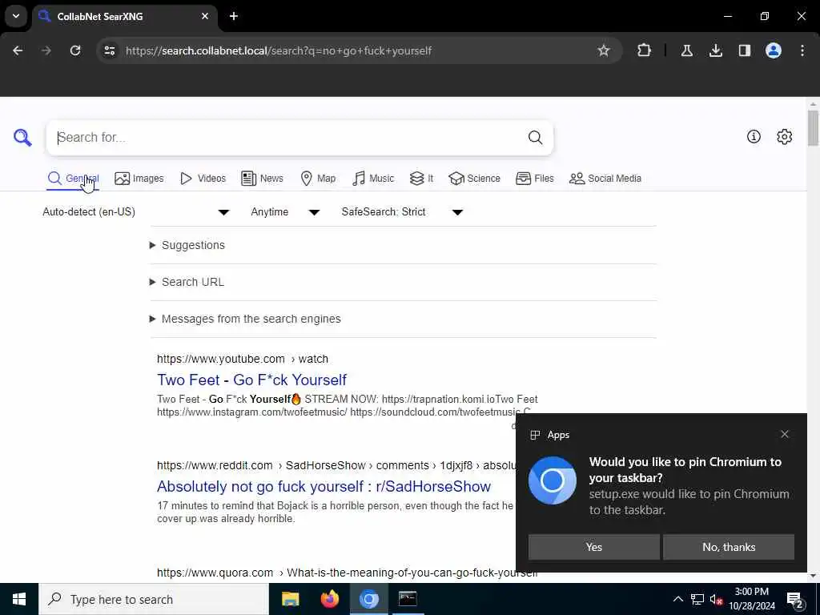Switch to the Science tab
This screenshot has height=615, width=820.
point(474,179)
